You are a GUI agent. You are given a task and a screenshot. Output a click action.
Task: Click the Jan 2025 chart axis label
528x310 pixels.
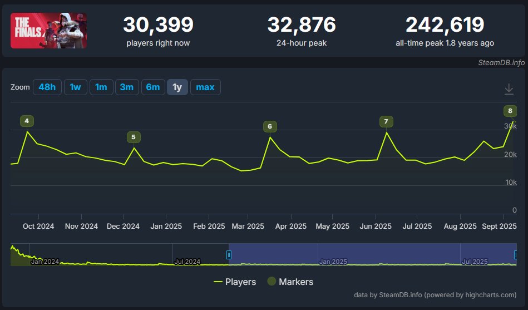click(x=166, y=226)
